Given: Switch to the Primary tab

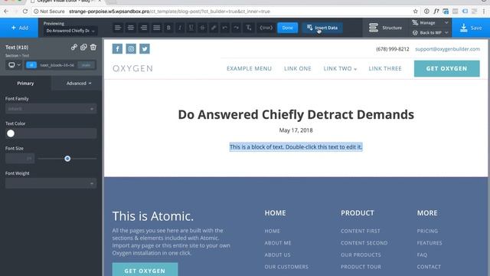Looking at the screenshot, I should (x=25, y=84).
